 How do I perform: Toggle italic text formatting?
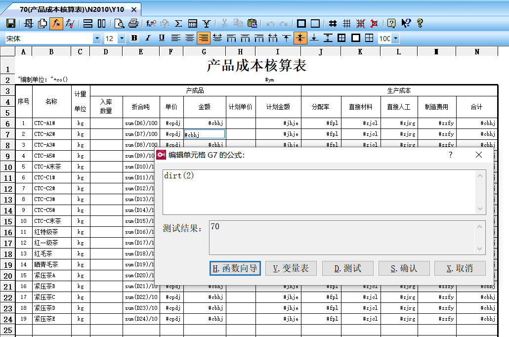148,38
